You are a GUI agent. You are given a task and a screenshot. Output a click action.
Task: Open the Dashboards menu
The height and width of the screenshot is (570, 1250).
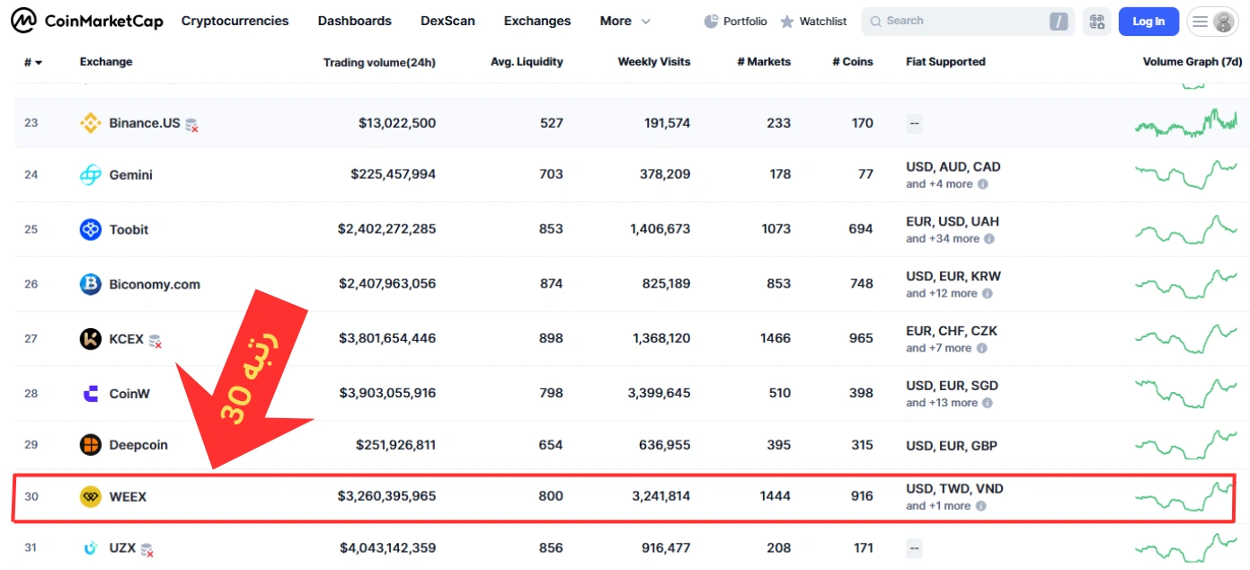click(x=355, y=21)
